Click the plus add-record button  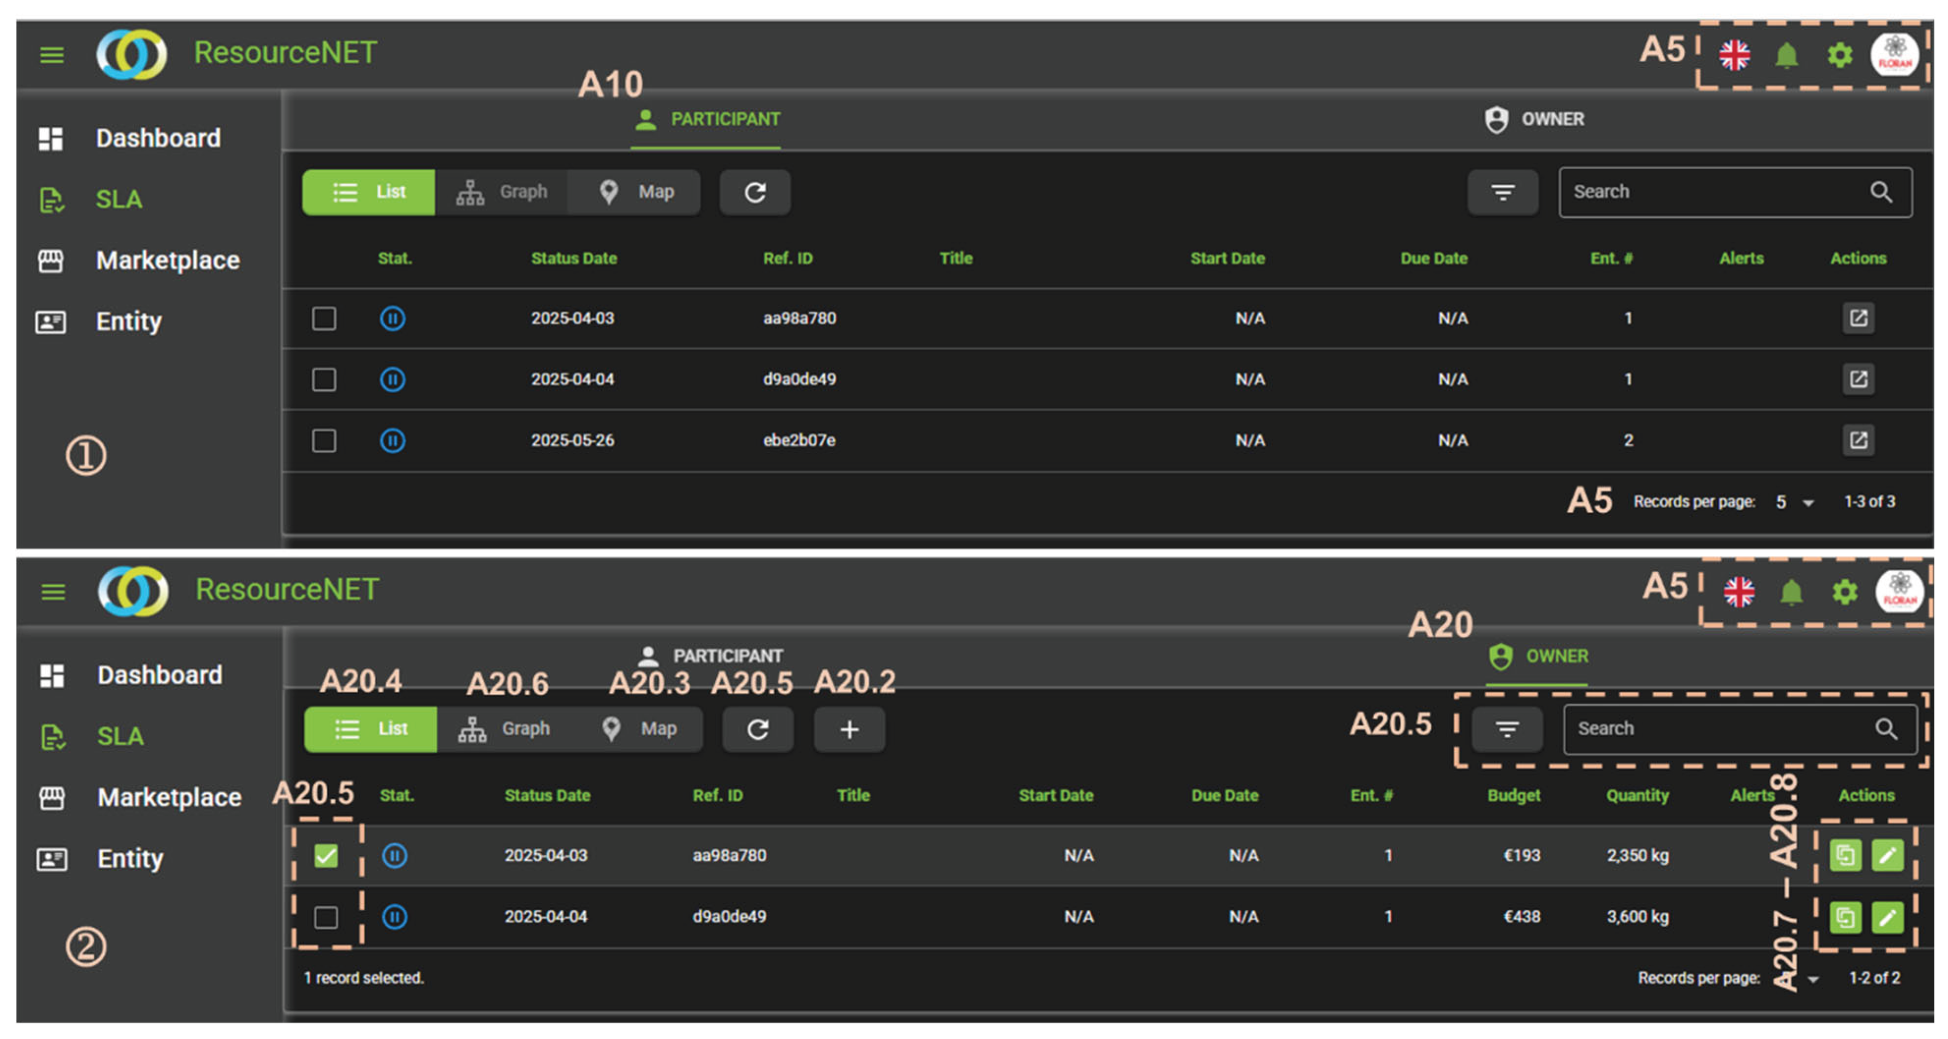pyautogui.click(x=848, y=729)
